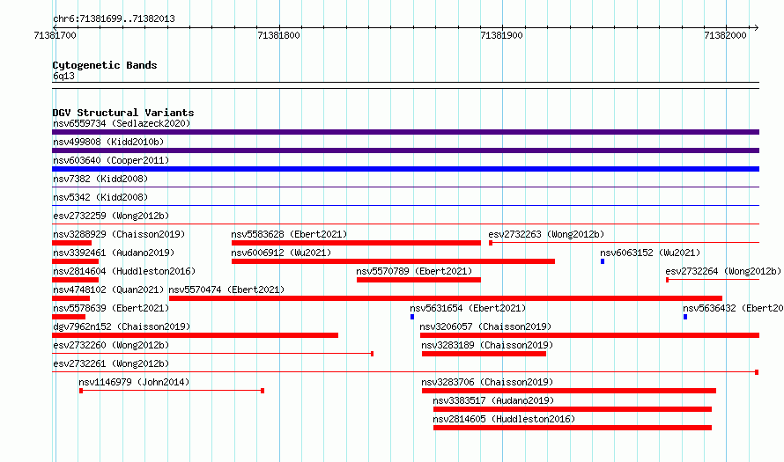Click nsv5342 (Kidd2008) label
Viewport: 784px width, 462px height.
(100, 197)
